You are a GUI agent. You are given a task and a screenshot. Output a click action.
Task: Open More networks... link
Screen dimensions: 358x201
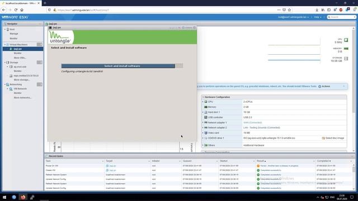pos(22,98)
